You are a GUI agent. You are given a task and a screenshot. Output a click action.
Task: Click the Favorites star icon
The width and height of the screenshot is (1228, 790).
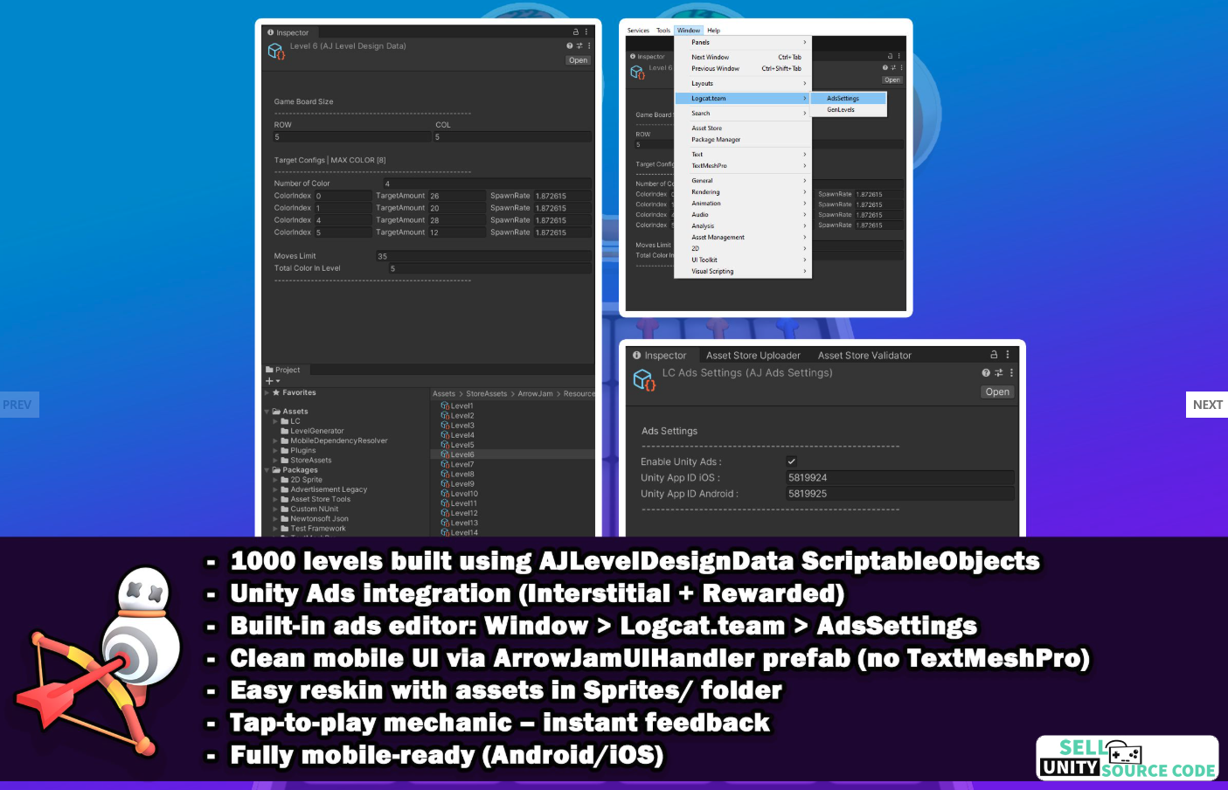coord(276,392)
